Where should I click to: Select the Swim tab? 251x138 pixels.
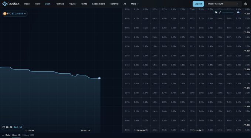point(48,4)
